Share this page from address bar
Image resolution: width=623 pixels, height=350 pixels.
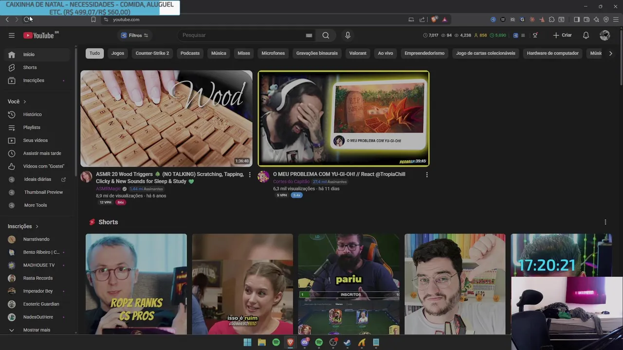pos(422,19)
